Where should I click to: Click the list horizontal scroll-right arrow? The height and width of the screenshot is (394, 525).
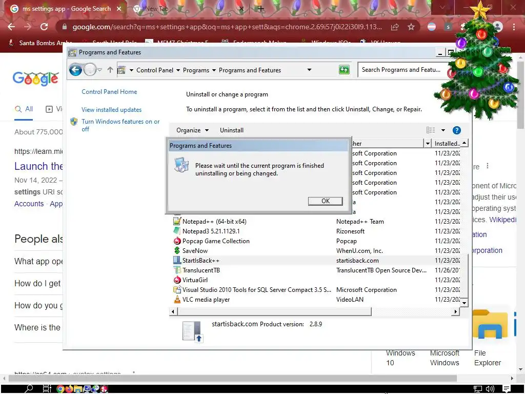pos(455,311)
